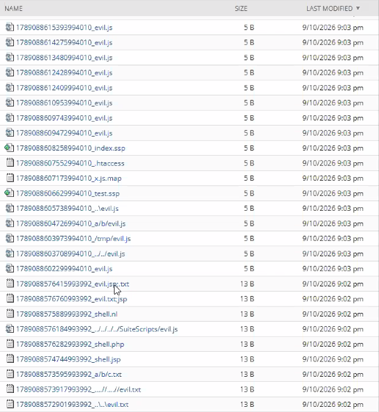Click the script icon beside 1789088609743994010_evil.js

click(x=10, y=118)
